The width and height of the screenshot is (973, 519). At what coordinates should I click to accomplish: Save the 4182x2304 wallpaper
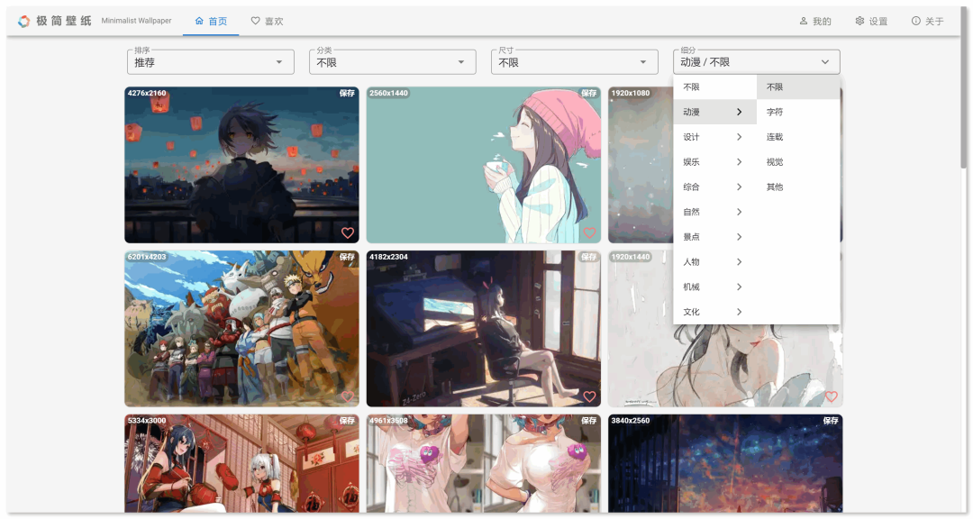click(x=589, y=257)
